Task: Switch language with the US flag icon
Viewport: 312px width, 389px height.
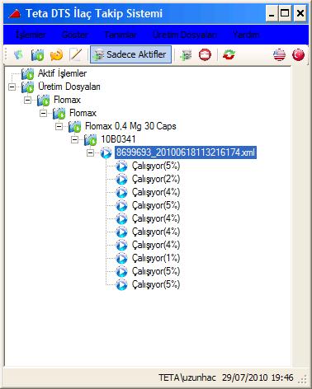Action: pyautogui.click(x=279, y=54)
